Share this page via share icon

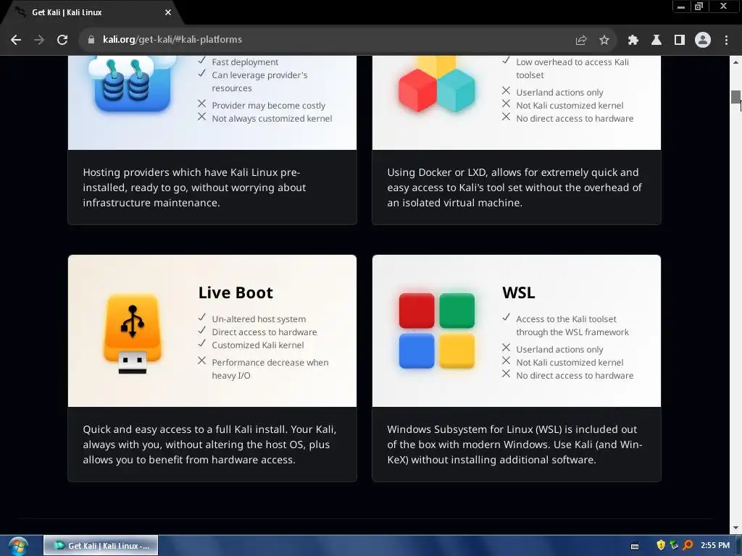(581, 41)
